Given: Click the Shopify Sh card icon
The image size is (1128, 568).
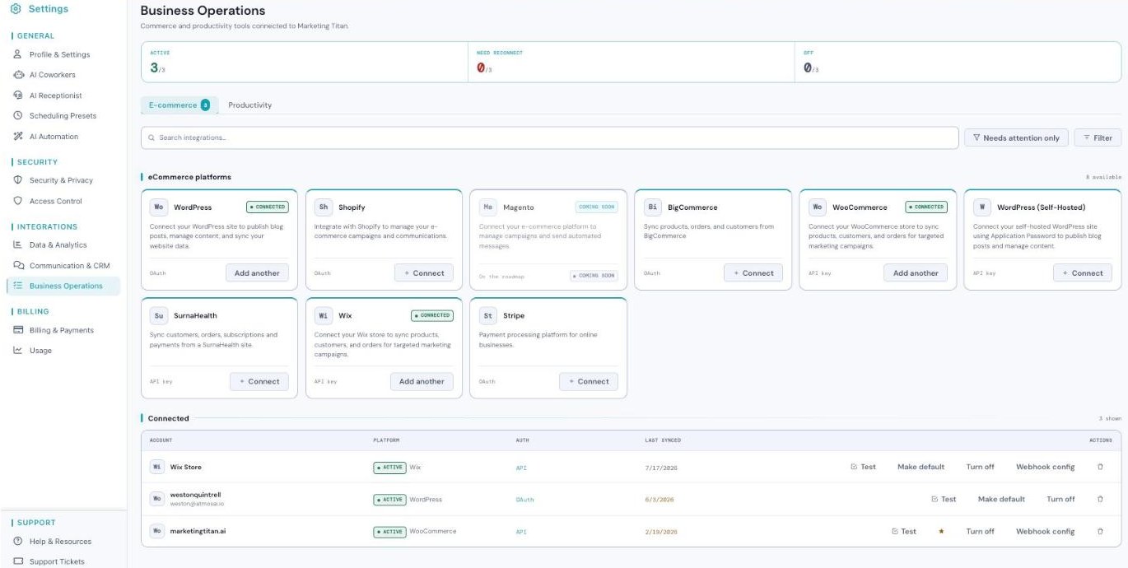Looking at the screenshot, I should [x=324, y=207].
